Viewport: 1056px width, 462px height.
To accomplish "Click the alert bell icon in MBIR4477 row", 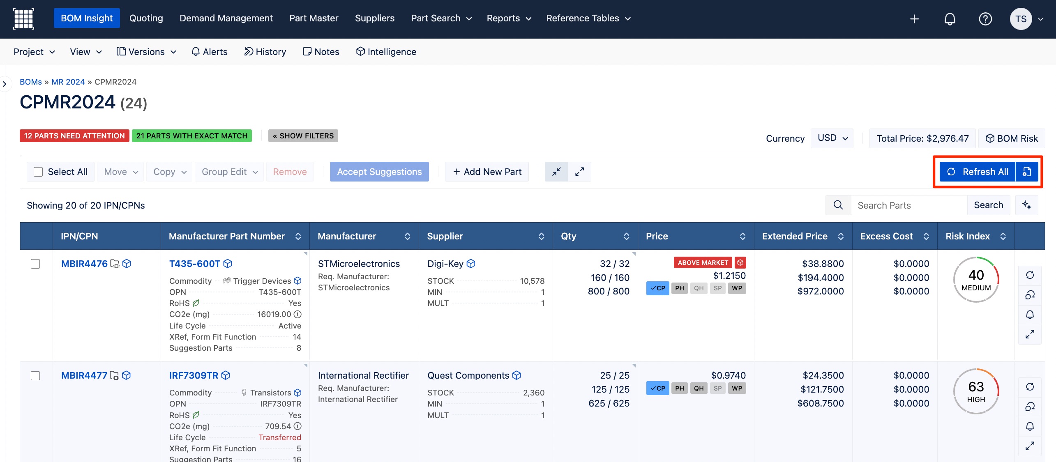I will tap(1030, 426).
